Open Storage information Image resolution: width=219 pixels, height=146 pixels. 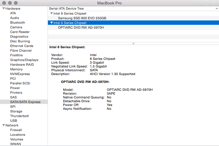16,111
